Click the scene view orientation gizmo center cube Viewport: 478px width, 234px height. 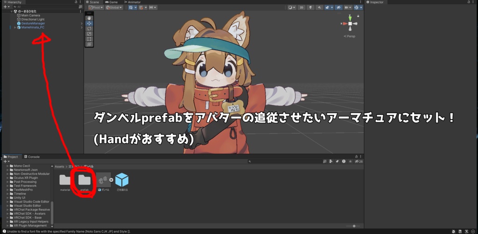point(350,23)
